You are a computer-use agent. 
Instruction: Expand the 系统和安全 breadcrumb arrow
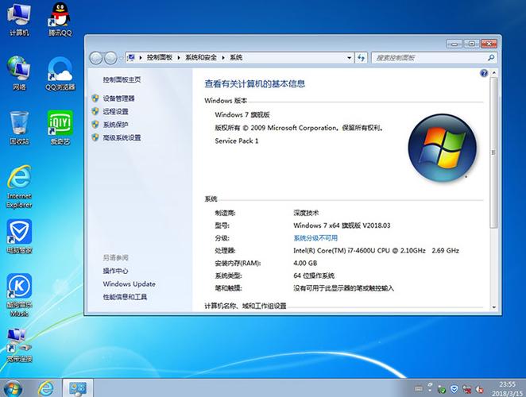tap(223, 58)
